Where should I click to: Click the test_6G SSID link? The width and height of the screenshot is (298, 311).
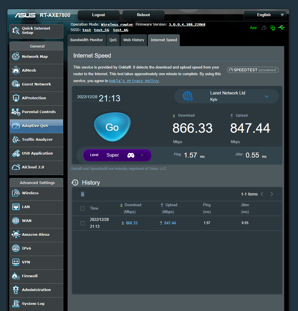point(121,30)
